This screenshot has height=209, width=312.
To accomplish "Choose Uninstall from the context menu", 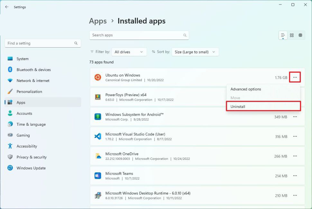I will (x=263, y=106).
